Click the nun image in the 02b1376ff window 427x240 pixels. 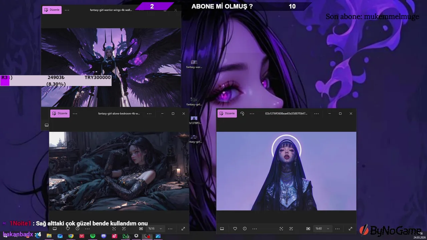point(286,171)
